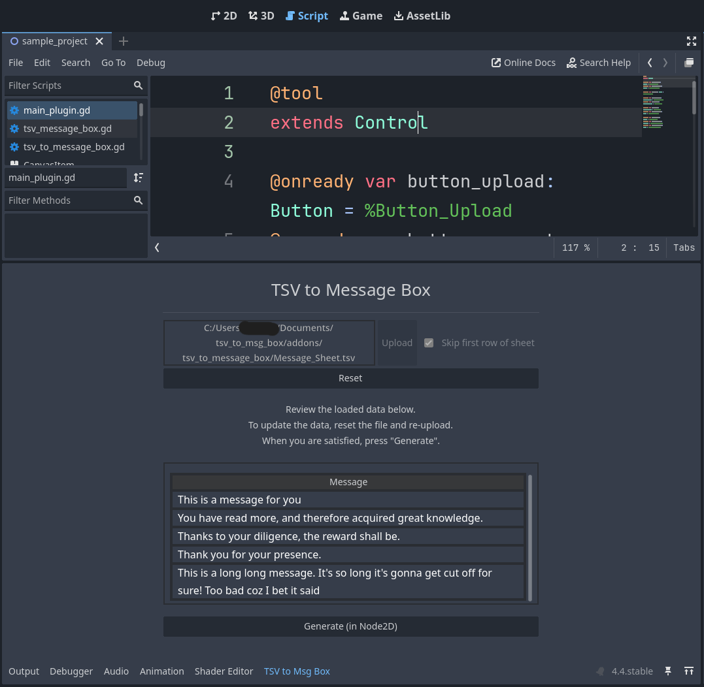Open Search Help

(599, 63)
